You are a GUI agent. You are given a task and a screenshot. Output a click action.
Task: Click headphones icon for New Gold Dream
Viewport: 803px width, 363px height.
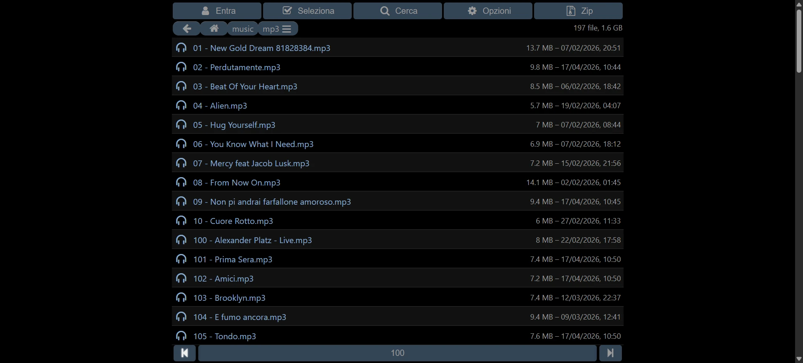coord(181,48)
